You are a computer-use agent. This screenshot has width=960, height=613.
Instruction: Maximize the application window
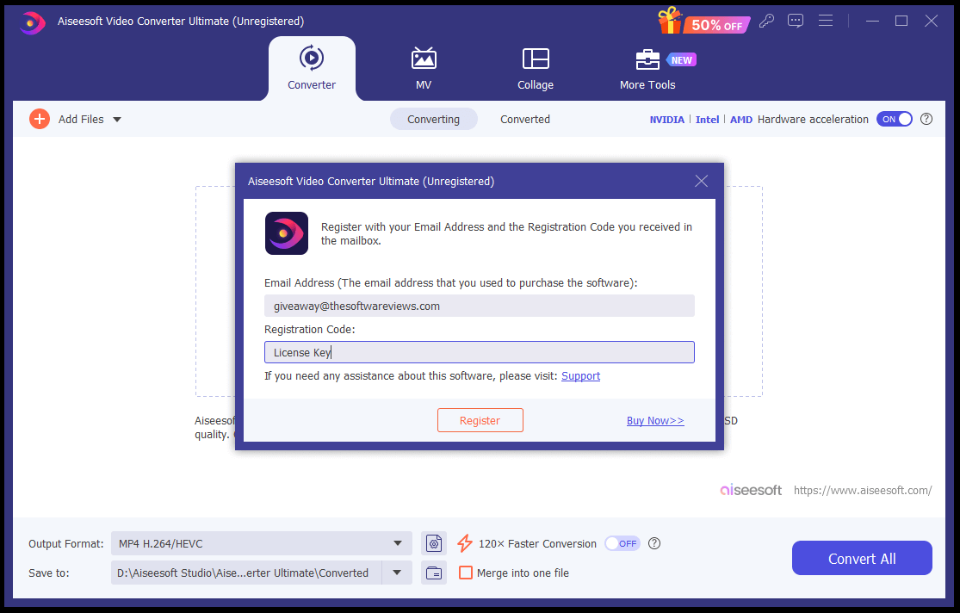tap(901, 21)
